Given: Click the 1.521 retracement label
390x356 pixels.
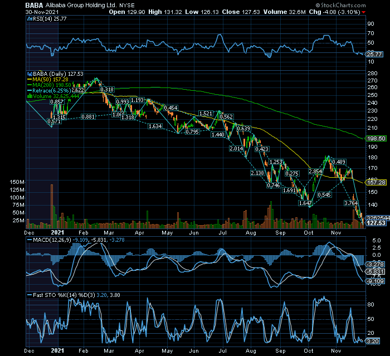Looking at the screenshot, I should (206, 114).
